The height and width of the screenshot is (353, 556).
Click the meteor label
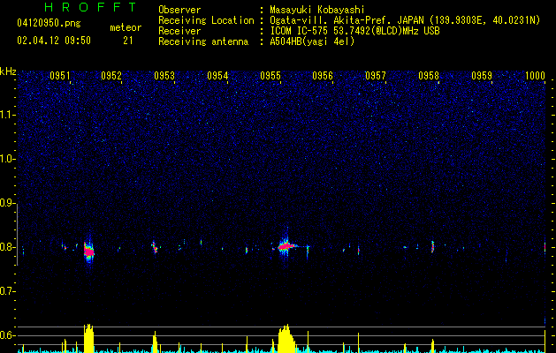(x=126, y=27)
